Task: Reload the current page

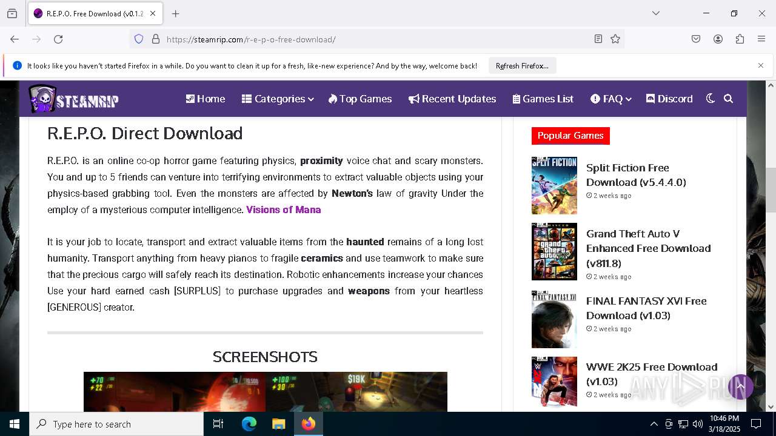Action: [58, 39]
